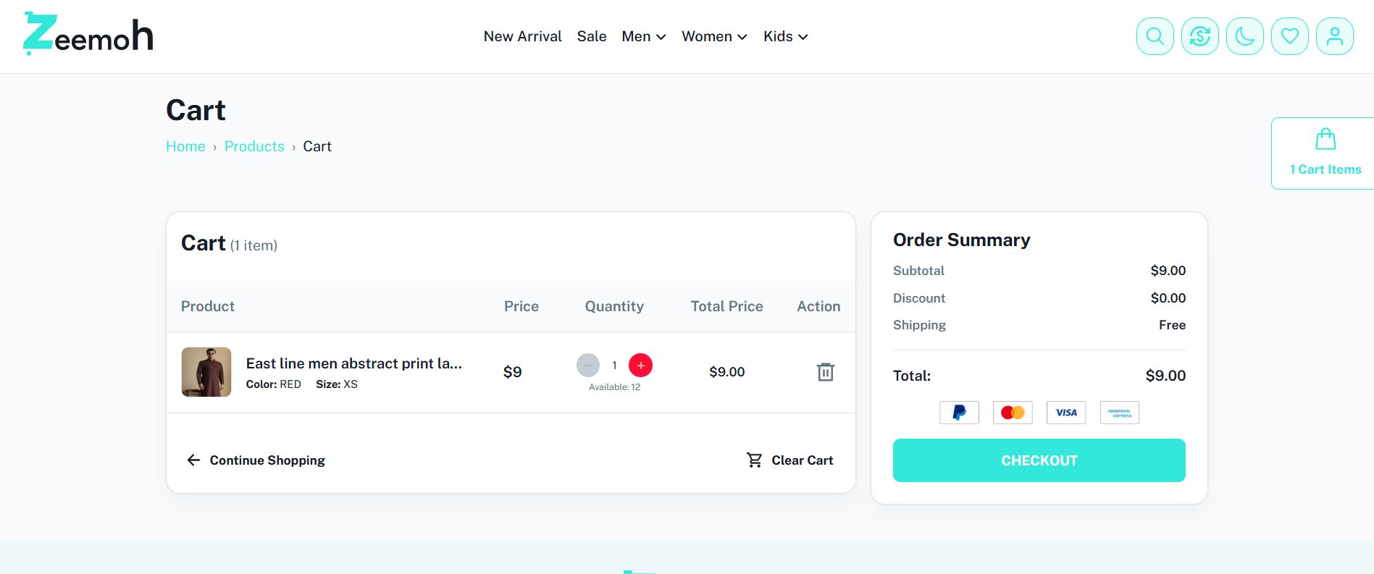
Task: Click the currency exchange icon
Action: (1199, 36)
